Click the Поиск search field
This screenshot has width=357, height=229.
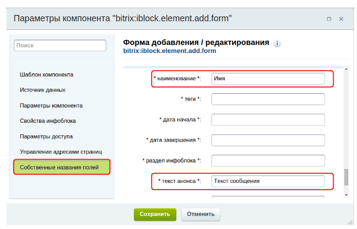coord(60,45)
